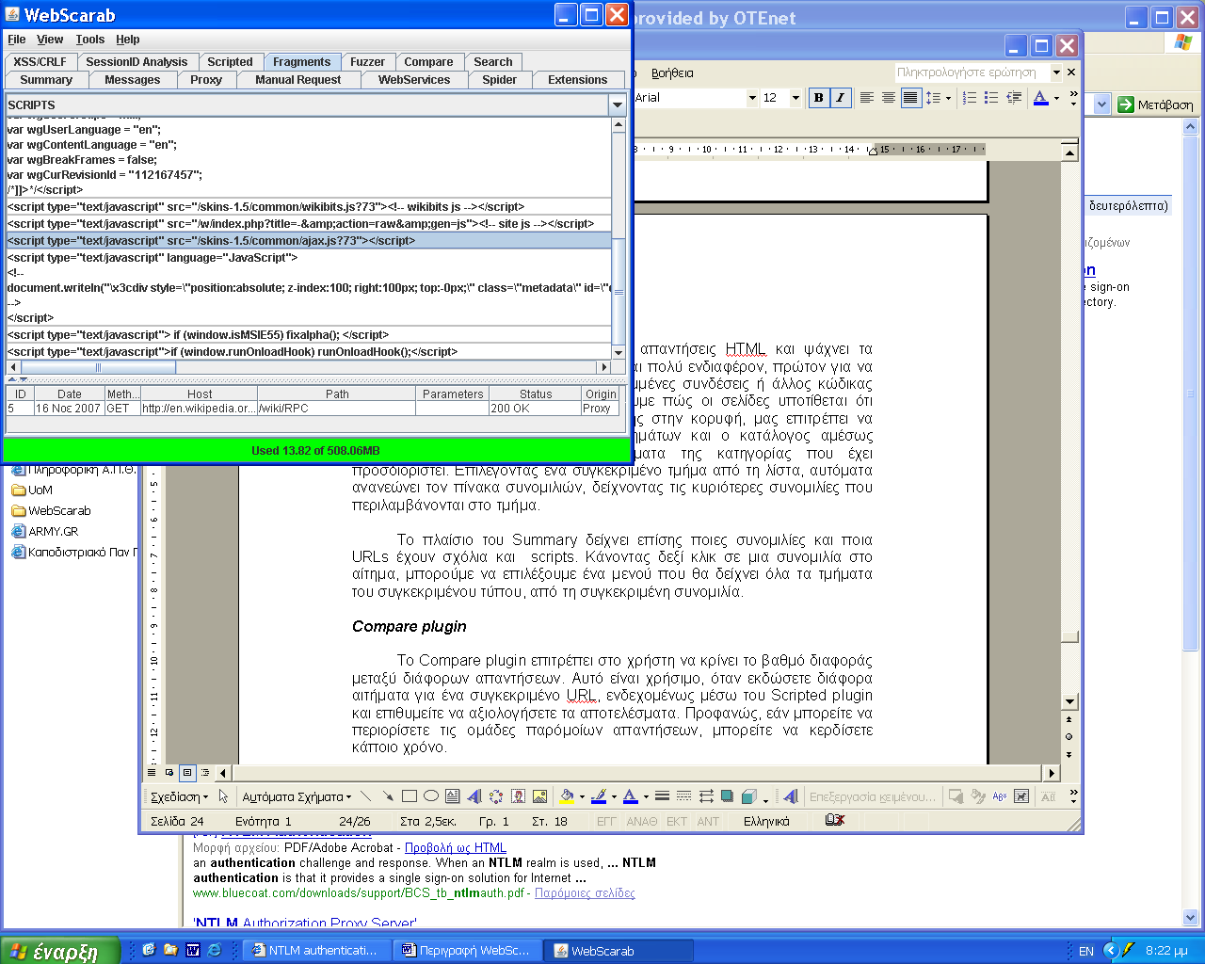Toggle Bold formatting in Word toolbar
The image size is (1205, 964).
pos(818,98)
